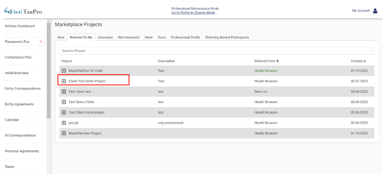The height and width of the screenshot is (177, 386).
Task: Sort by Referred From column arrows
Action: [278, 61]
